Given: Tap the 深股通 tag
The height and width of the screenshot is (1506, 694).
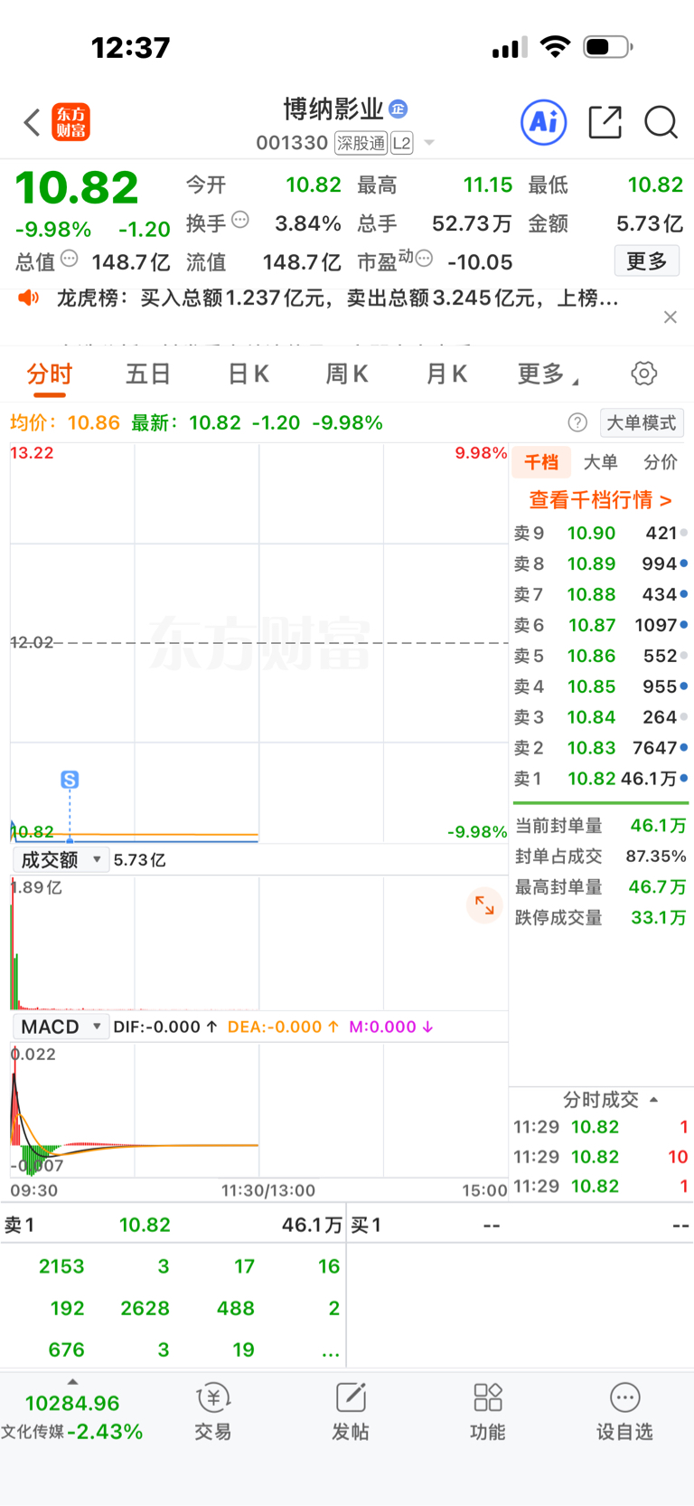Looking at the screenshot, I should click(361, 143).
